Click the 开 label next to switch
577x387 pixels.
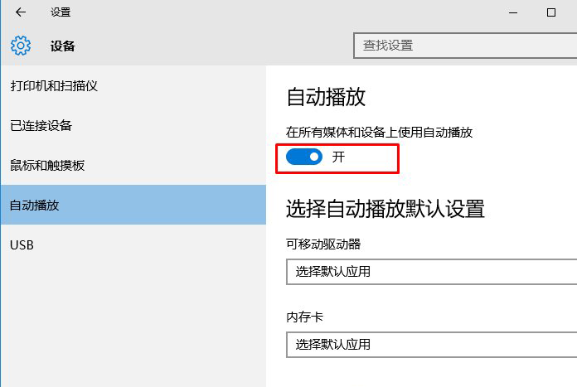point(338,157)
